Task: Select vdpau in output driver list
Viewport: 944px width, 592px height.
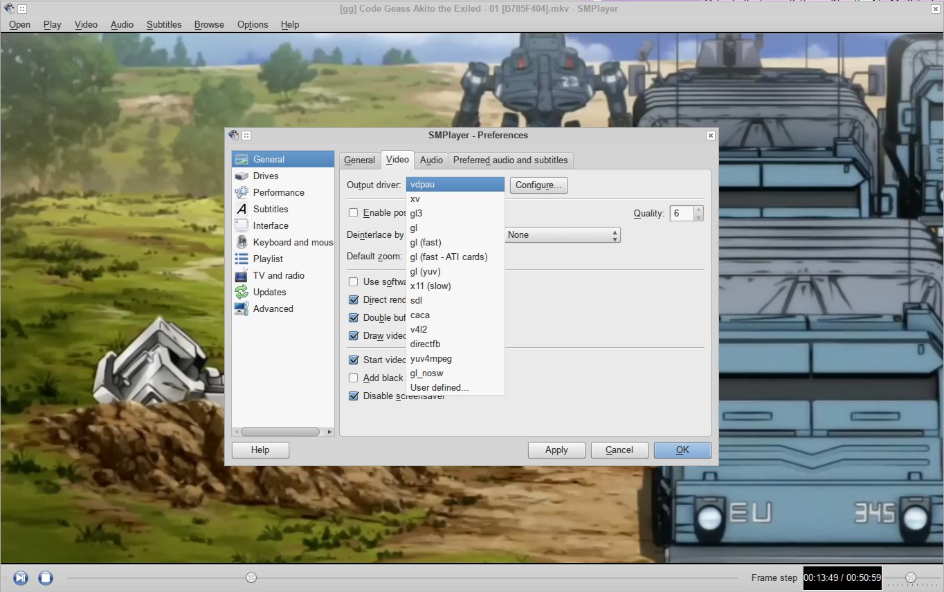Action: [x=455, y=185]
